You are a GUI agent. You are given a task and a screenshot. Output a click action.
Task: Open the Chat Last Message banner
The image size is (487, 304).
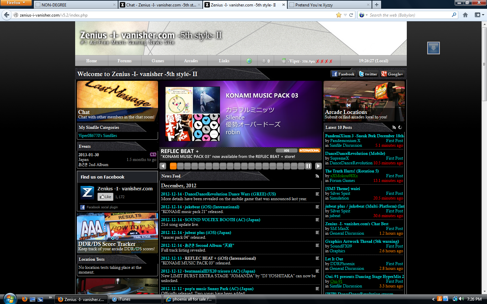coord(117,101)
